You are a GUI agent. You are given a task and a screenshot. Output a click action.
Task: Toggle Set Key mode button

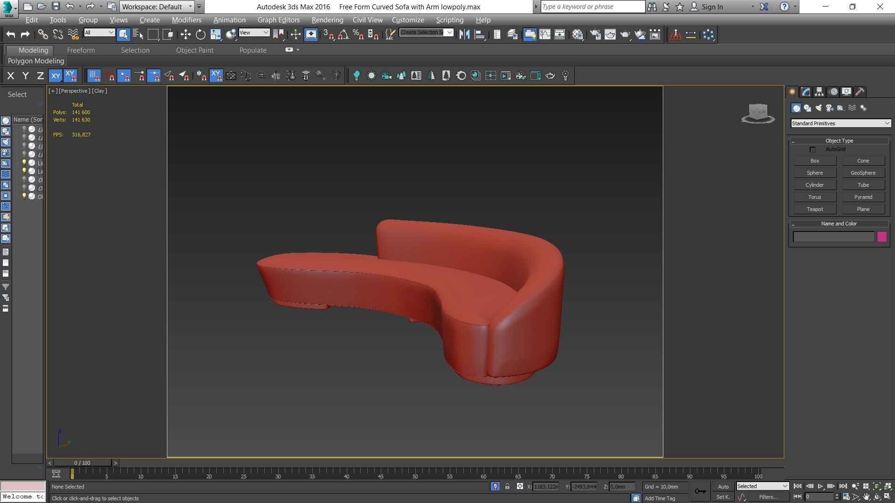click(723, 497)
